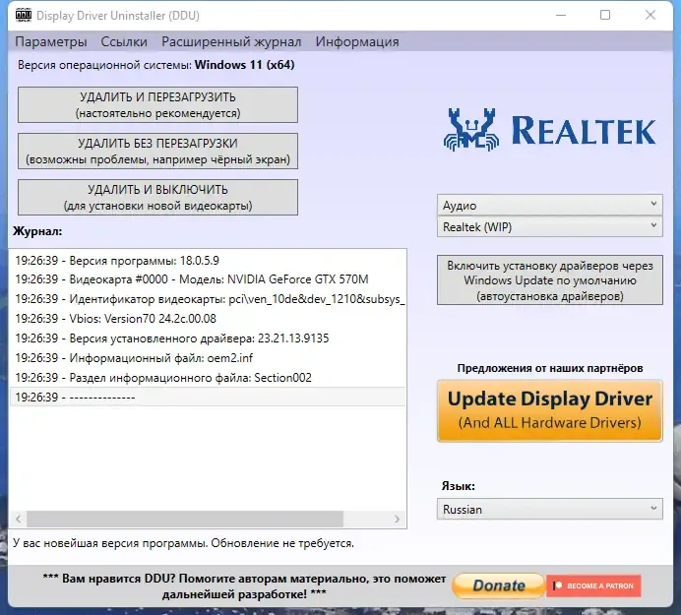Image resolution: width=681 pixels, height=615 pixels.
Task: Click the left scroll arrow in the log
Action: pyautogui.click(x=19, y=519)
